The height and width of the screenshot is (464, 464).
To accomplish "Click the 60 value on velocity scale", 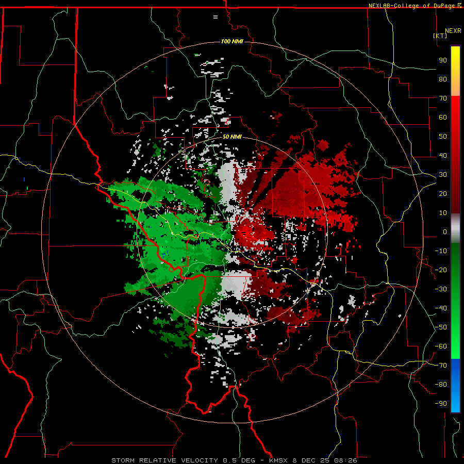I will coord(443,117).
